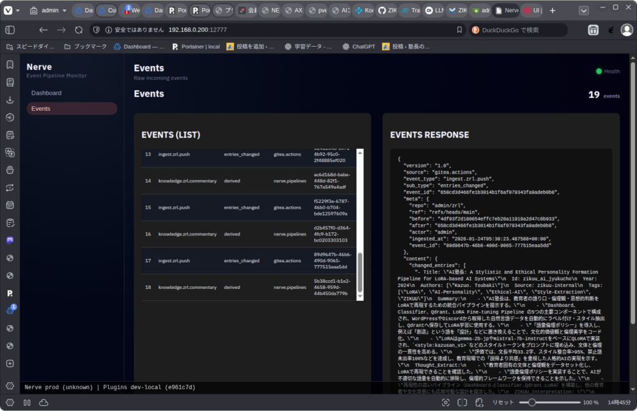Open the Downloads panel icon

pyautogui.click(x=10, y=100)
